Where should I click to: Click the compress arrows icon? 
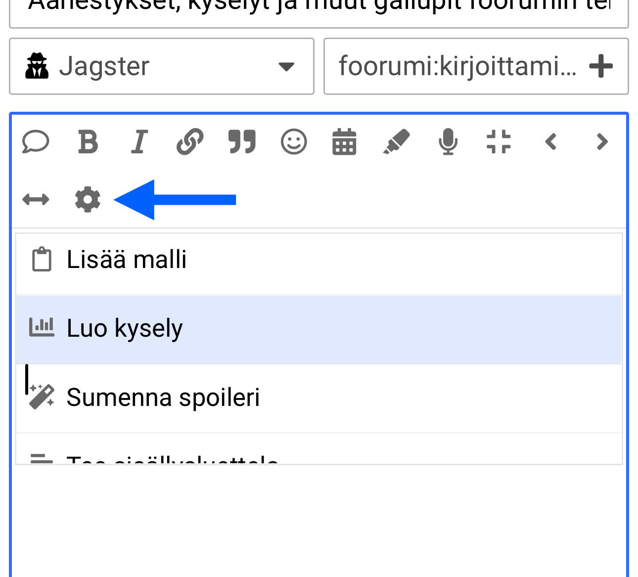coord(499,142)
